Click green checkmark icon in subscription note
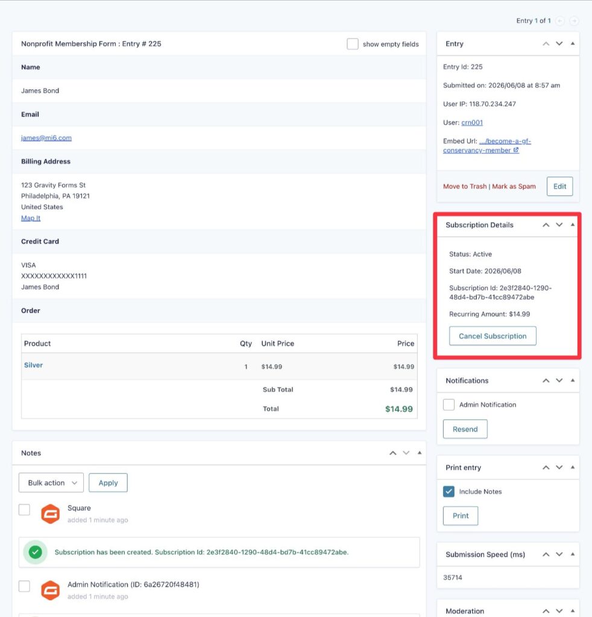 36,552
